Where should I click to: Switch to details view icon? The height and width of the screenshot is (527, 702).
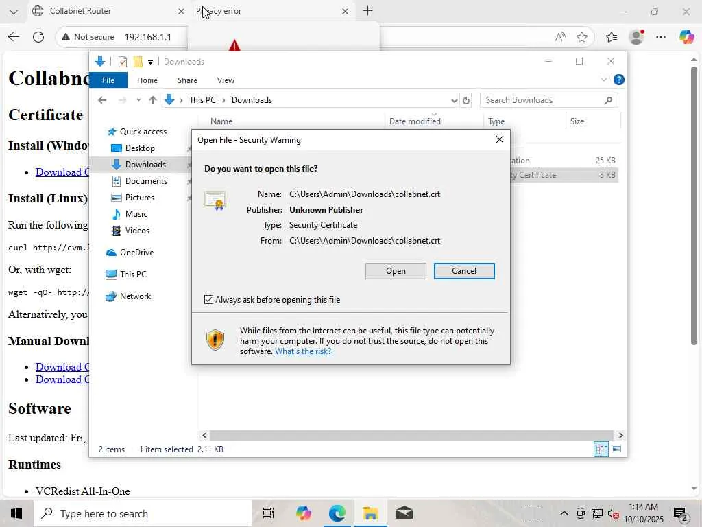[x=601, y=449]
